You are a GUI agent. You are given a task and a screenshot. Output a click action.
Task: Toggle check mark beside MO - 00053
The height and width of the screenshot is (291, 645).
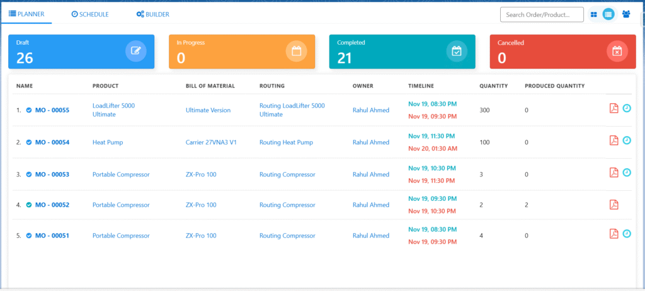pyautogui.click(x=29, y=174)
